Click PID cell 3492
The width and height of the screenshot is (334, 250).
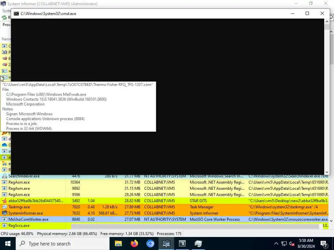[76, 201]
